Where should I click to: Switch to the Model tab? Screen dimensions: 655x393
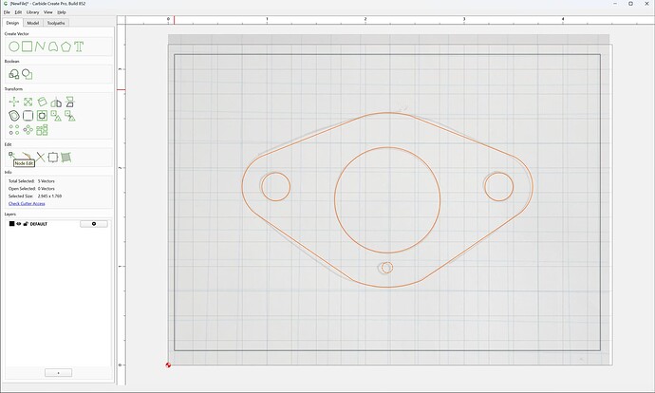click(x=33, y=23)
